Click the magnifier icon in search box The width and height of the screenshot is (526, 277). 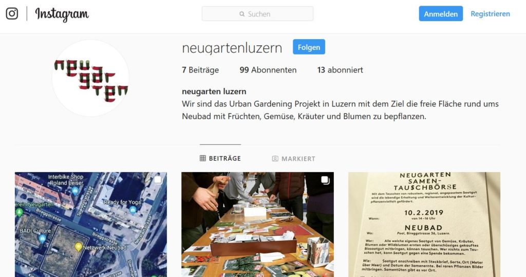click(242, 14)
